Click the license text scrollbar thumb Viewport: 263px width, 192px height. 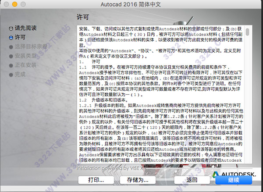[x=247, y=32]
